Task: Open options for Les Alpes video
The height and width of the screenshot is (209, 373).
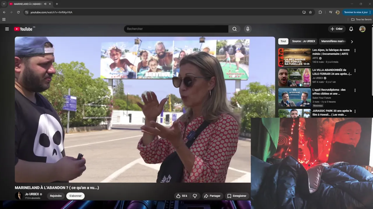Action: point(355,51)
